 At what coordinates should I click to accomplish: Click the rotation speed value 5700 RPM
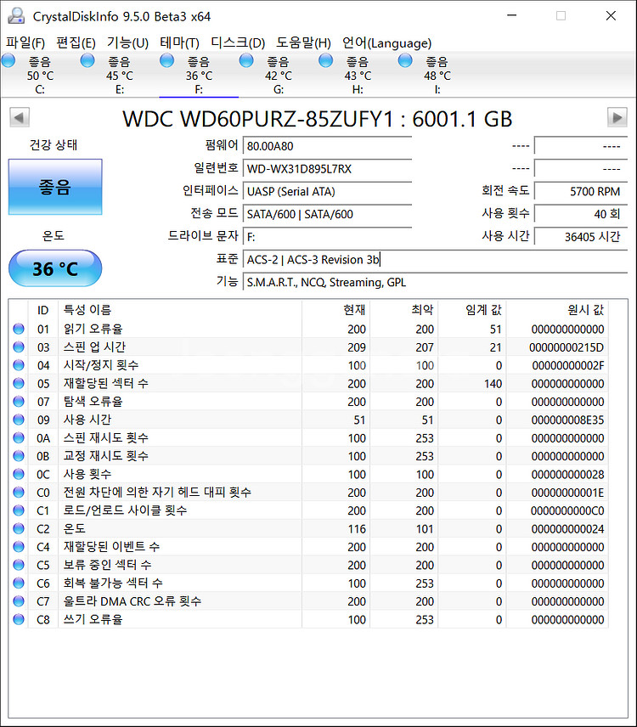click(x=581, y=191)
